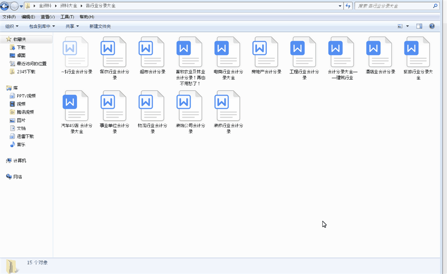Select 网络 in the navigation pane
The height and width of the screenshot is (274, 447).
(x=17, y=177)
